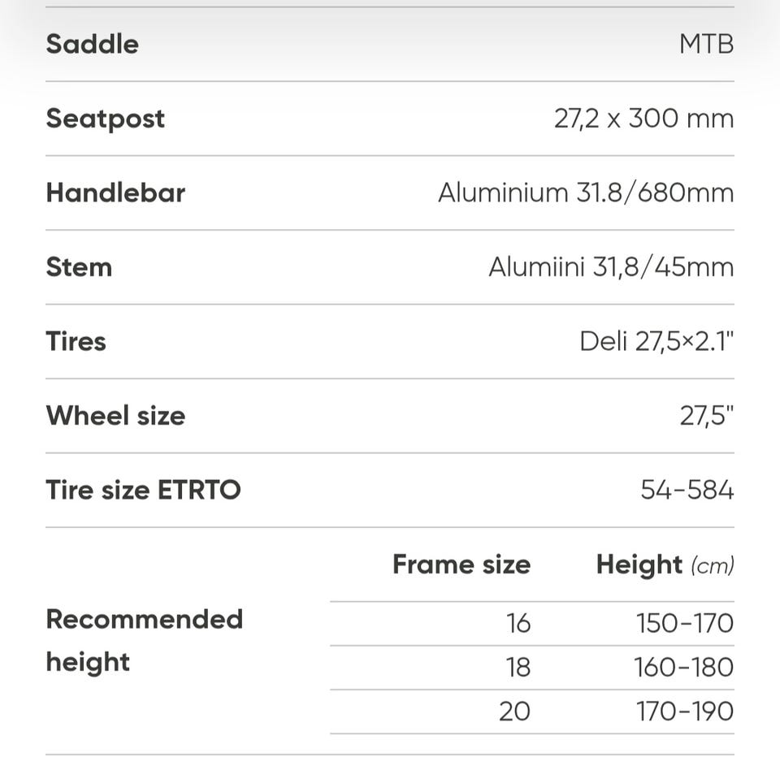The height and width of the screenshot is (757, 780).
Task: Click the Tires label
Action: 76,341
